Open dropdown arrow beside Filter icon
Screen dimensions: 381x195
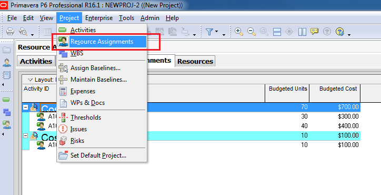tap(216, 32)
